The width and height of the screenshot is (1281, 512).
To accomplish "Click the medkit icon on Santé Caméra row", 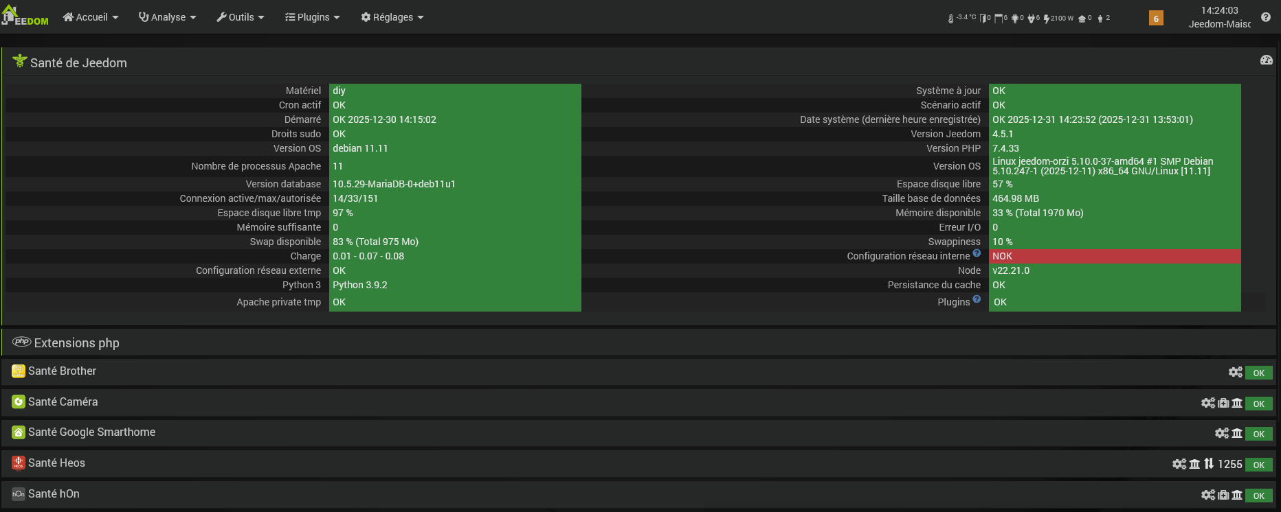I will click(x=1223, y=403).
